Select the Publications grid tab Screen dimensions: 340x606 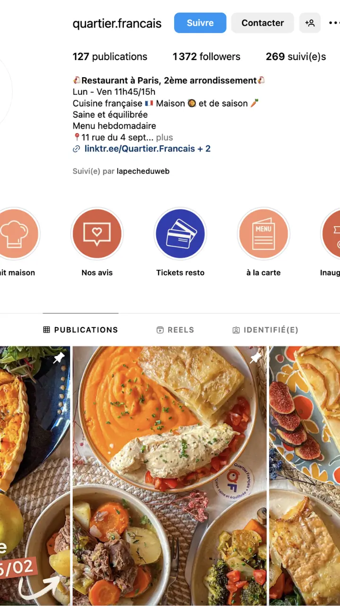point(80,330)
